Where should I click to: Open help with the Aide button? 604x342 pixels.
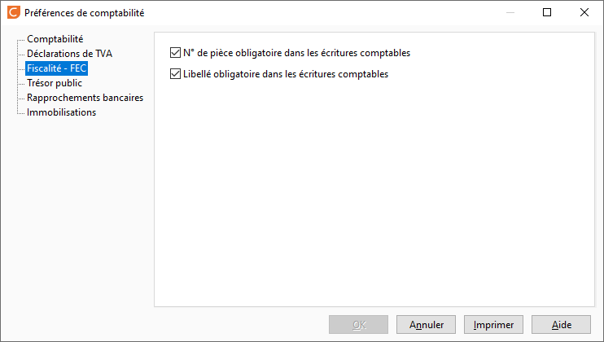561,325
